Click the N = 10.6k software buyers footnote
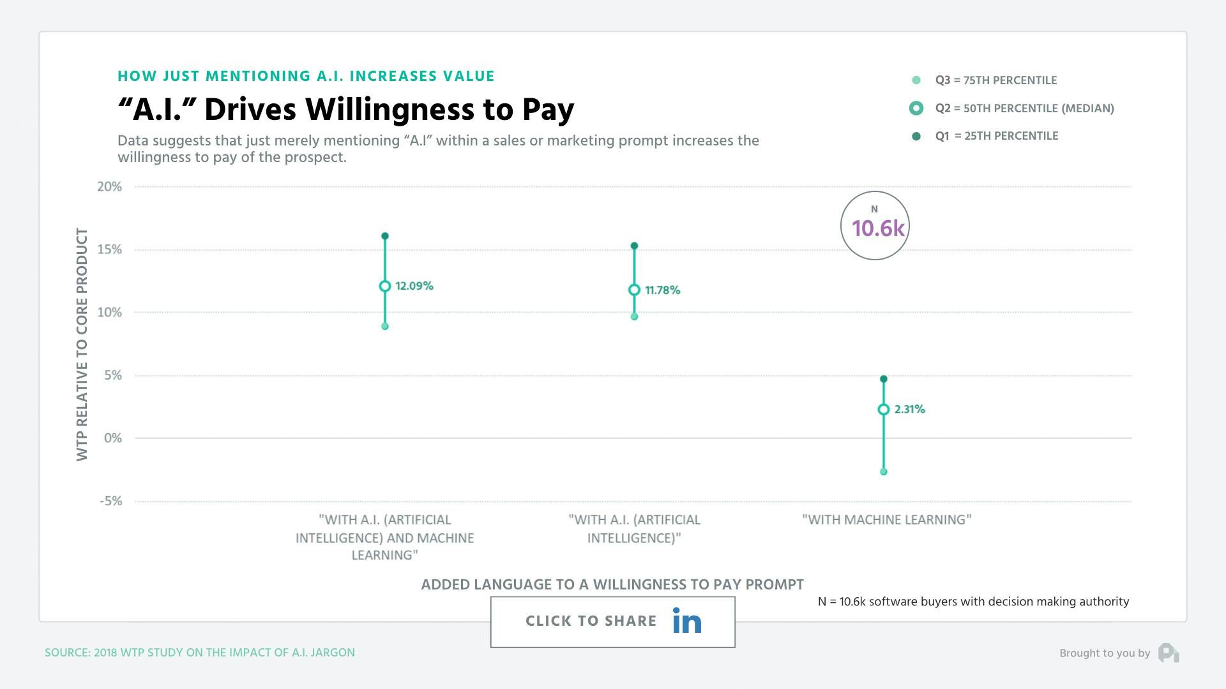Viewport: 1226px width, 689px height. point(973,601)
